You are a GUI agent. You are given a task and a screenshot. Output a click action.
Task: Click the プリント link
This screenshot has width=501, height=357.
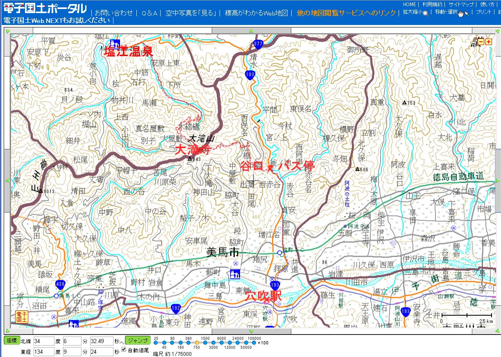(485, 12)
